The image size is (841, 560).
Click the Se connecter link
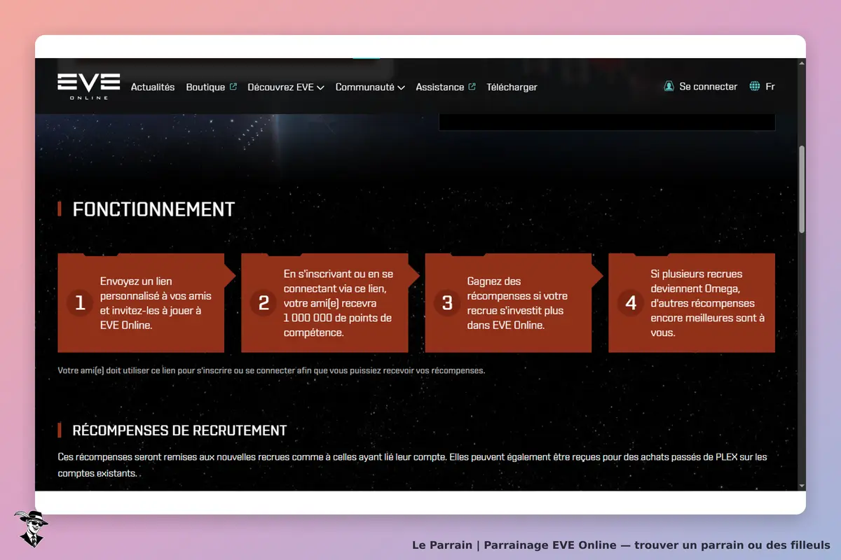pos(701,87)
